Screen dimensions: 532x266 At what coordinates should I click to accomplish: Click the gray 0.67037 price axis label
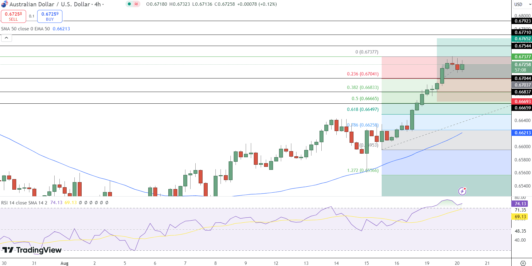tap(522, 85)
